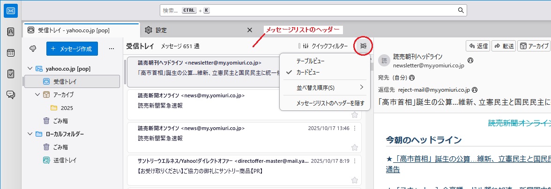Open the Calendar space icon
The height and width of the screenshot is (189, 551).
point(10,53)
